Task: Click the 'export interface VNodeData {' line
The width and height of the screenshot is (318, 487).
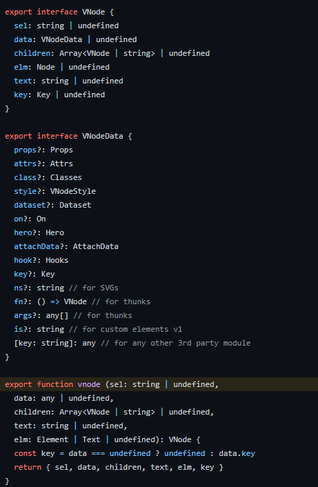Action: point(68,136)
